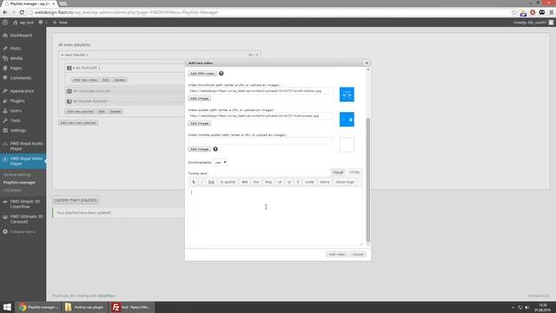Apply bold in tooltip editor

194,182
